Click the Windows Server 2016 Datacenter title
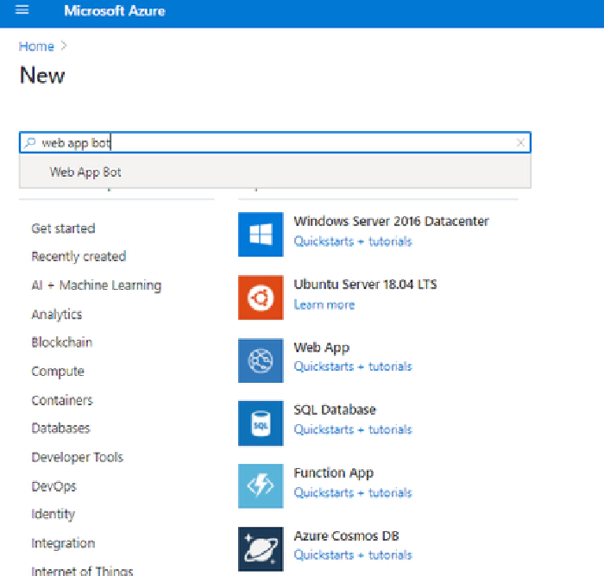This screenshot has height=576, width=604. pyautogui.click(x=391, y=222)
